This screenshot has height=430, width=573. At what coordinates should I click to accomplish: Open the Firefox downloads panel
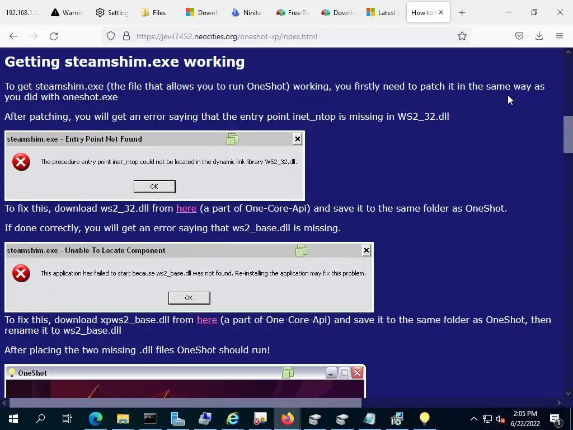pyautogui.click(x=539, y=36)
